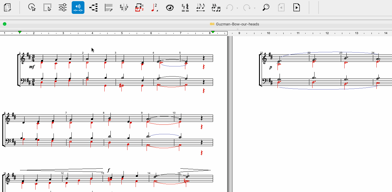Click the beamed notes conversion icon
This screenshot has width=392, height=192.
216,8
